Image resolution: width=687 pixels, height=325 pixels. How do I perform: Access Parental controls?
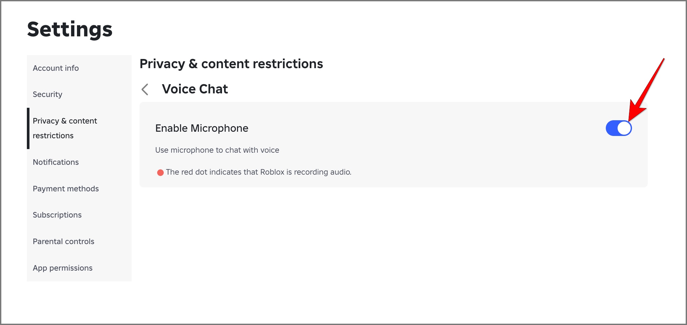(64, 241)
